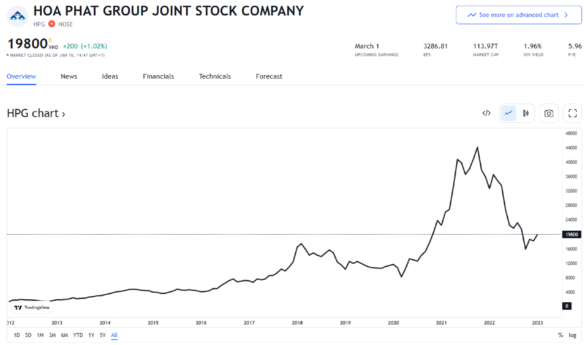Screen dimensions: 584x345
Task: Click the company name heading
Action: tap(169, 11)
